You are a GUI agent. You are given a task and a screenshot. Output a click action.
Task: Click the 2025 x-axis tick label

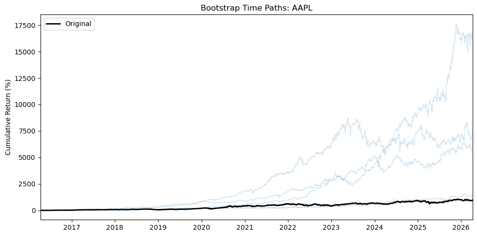click(418, 226)
